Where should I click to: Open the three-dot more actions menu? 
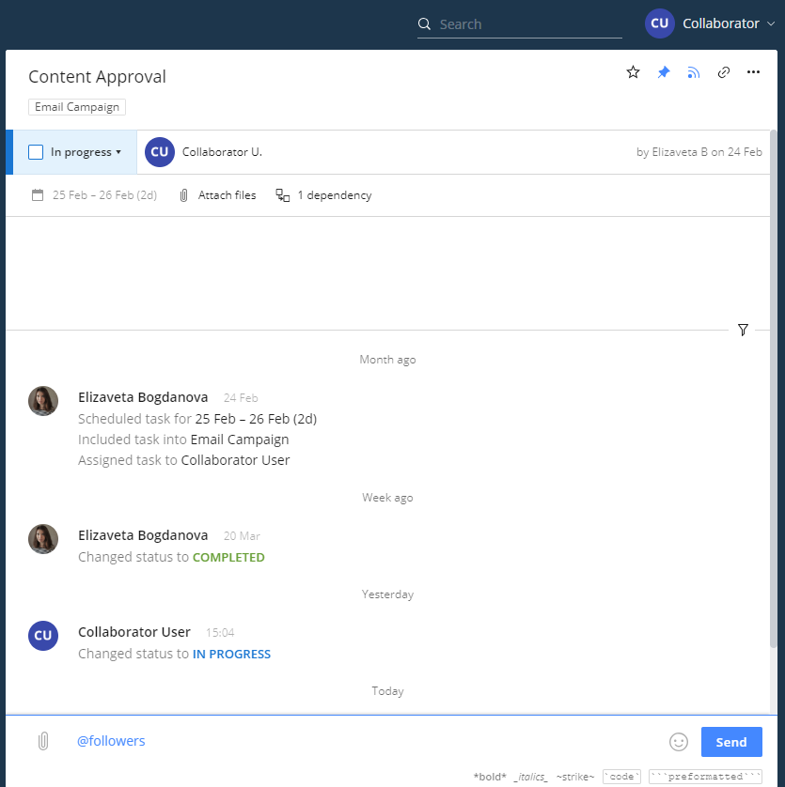click(x=753, y=72)
